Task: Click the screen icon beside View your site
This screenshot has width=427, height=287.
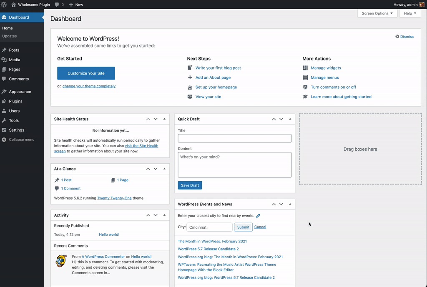Action: [190, 97]
